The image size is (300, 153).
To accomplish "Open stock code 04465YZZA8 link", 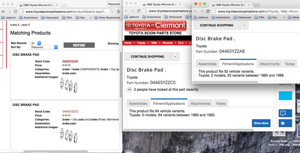I will pos(70,61).
